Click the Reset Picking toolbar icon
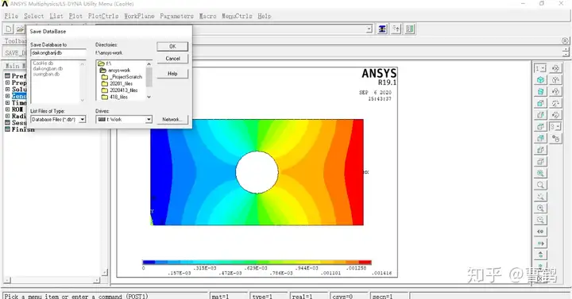This screenshot has width=572, height=299. pyautogui.click(x=396, y=29)
